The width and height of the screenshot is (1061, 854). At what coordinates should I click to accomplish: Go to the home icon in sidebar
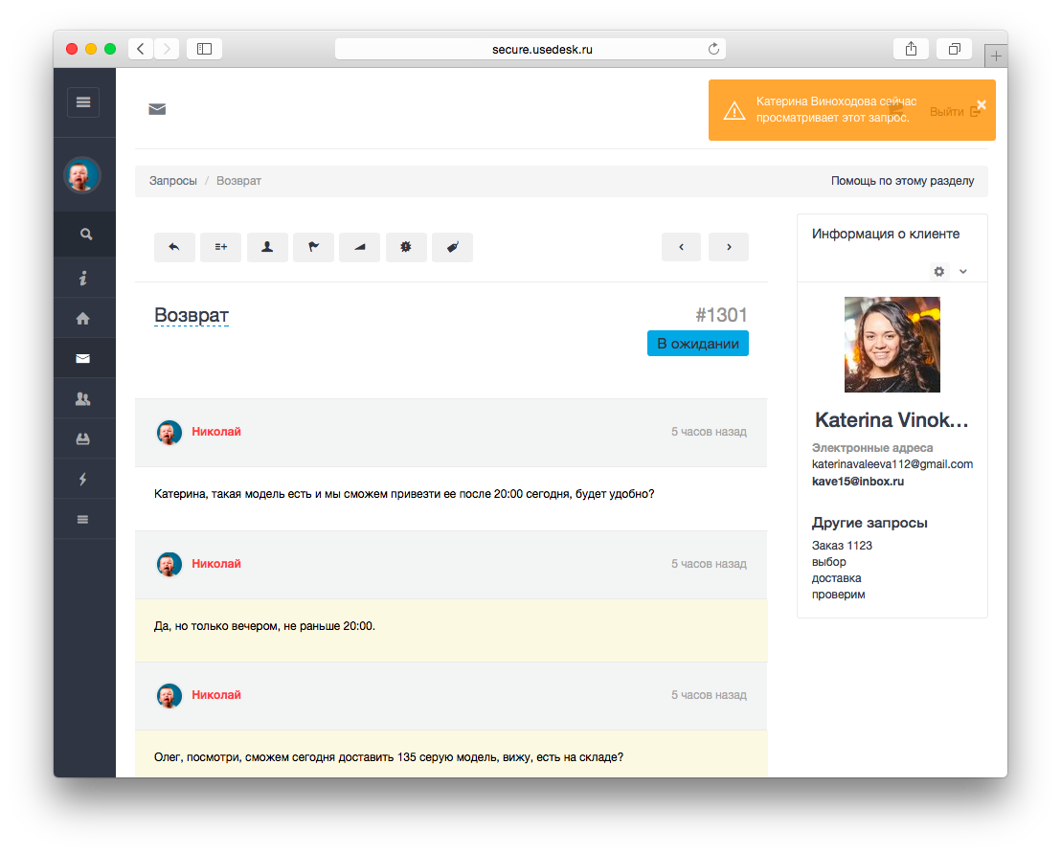point(82,318)
